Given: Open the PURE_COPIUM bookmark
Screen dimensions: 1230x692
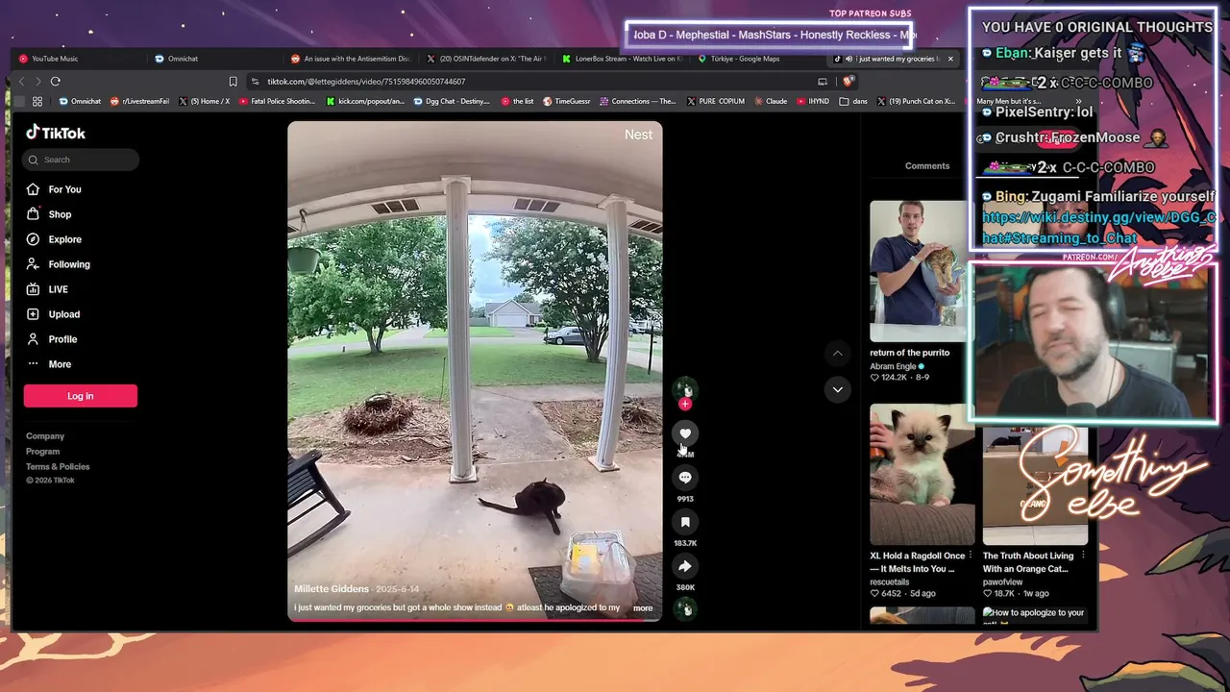Looking at the screenshot, I should [x=716, y=101].
